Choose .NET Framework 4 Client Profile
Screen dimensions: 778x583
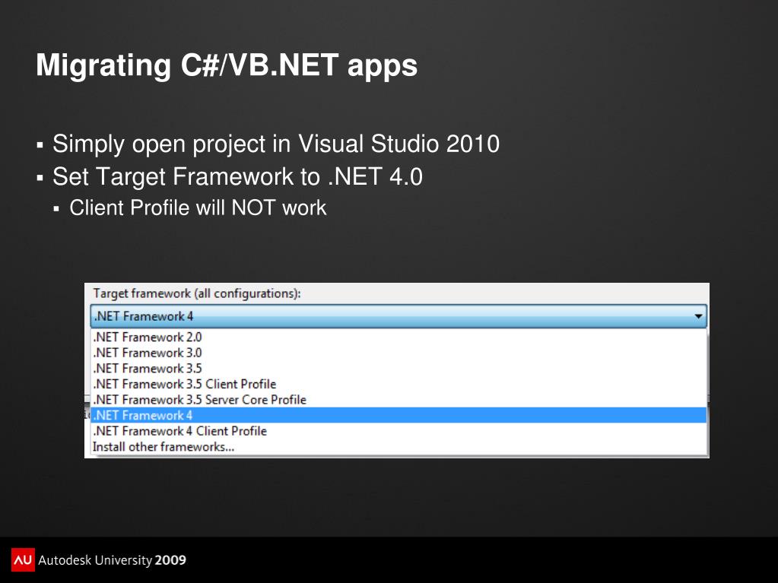point(399,431)
